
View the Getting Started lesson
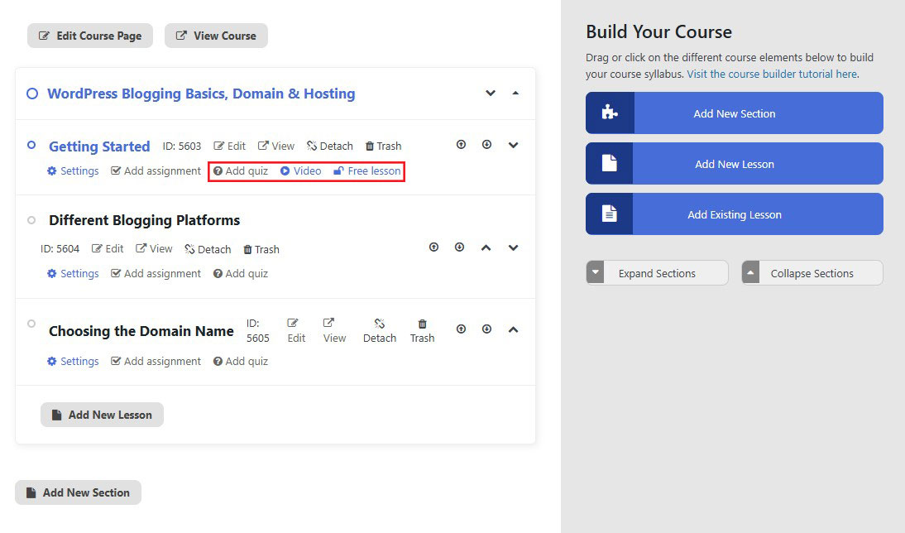point(276,146)
